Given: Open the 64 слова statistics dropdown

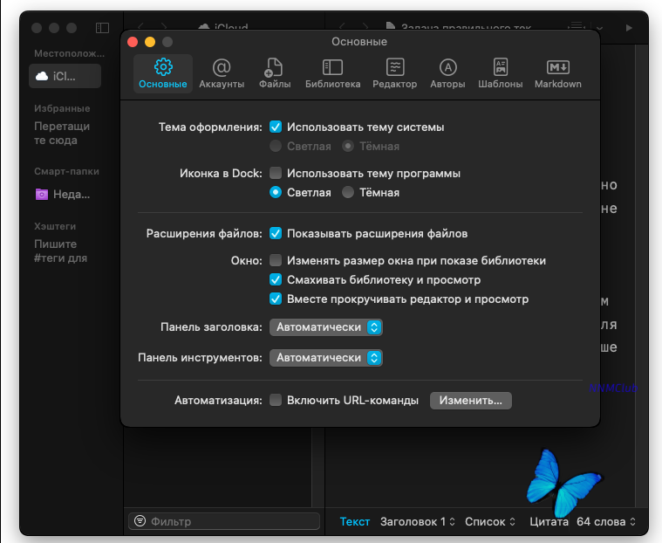Looking at the screenshot, I should point(606,521).
